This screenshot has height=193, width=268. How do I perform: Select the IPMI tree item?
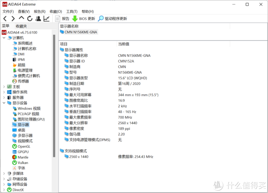pyautogui.click(x=19, y=59)
